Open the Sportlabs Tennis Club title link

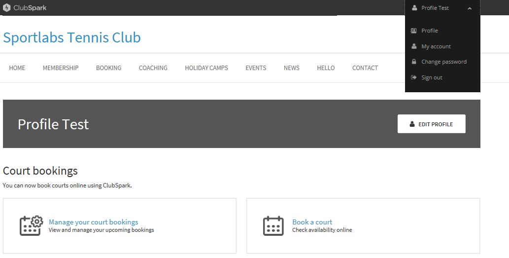pos(72,37)
